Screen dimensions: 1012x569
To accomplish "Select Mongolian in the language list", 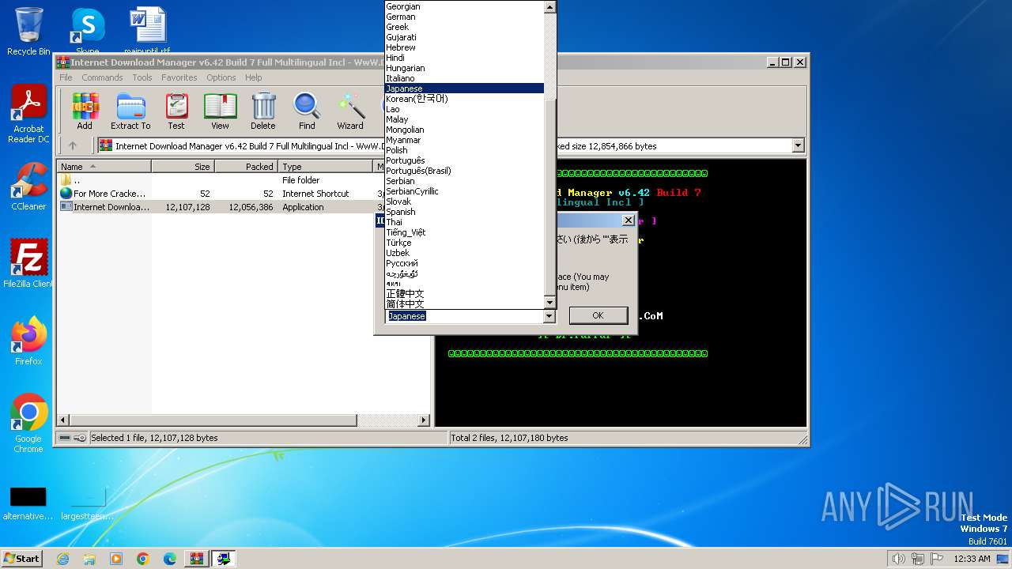I will pos(464,130).
